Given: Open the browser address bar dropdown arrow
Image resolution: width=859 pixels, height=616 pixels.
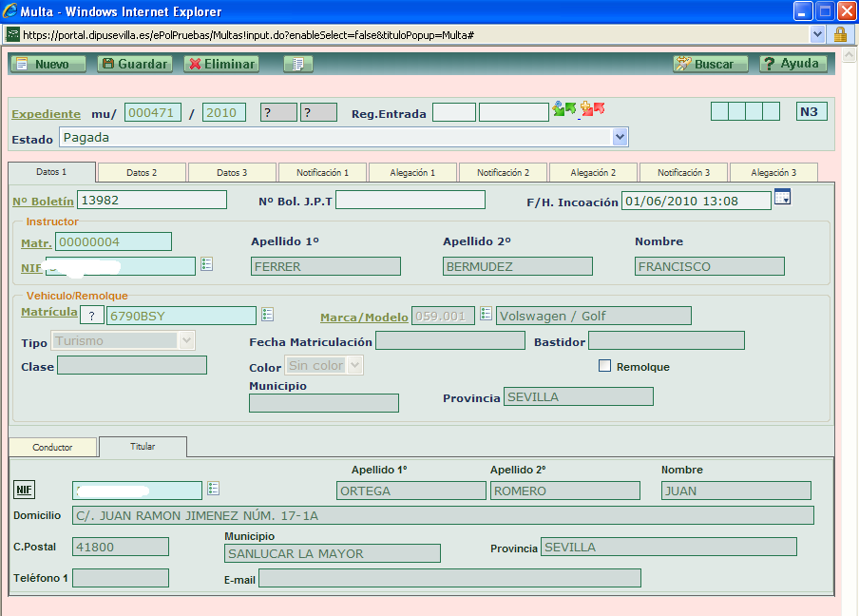Looking at the screenshot, I should 818,34.
